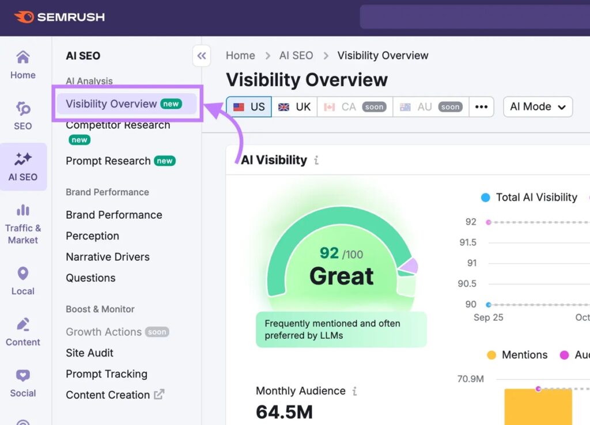Click Home breadcrumb link
The image size is (590, 425).
[x=240, y=56]
